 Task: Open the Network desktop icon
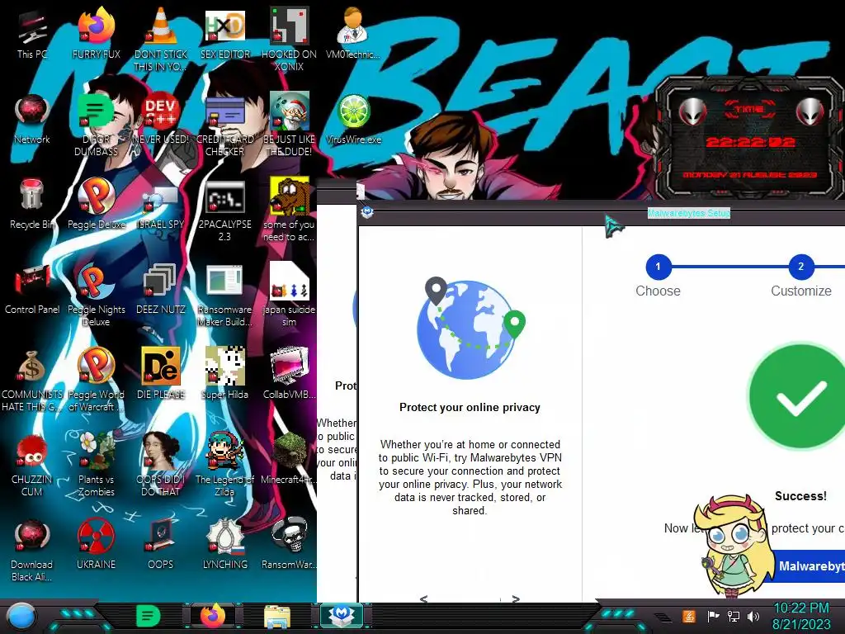(x=32, y=120)
